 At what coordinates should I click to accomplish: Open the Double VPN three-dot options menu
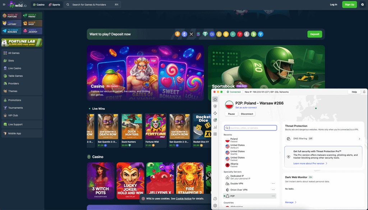[273, 183]
